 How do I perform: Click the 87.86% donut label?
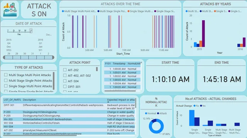coord(166,134)
